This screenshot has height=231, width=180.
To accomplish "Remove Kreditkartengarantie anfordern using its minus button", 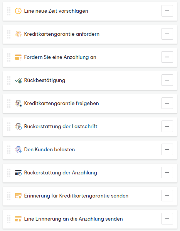I will pyautogui.click(x=167, y=34).
